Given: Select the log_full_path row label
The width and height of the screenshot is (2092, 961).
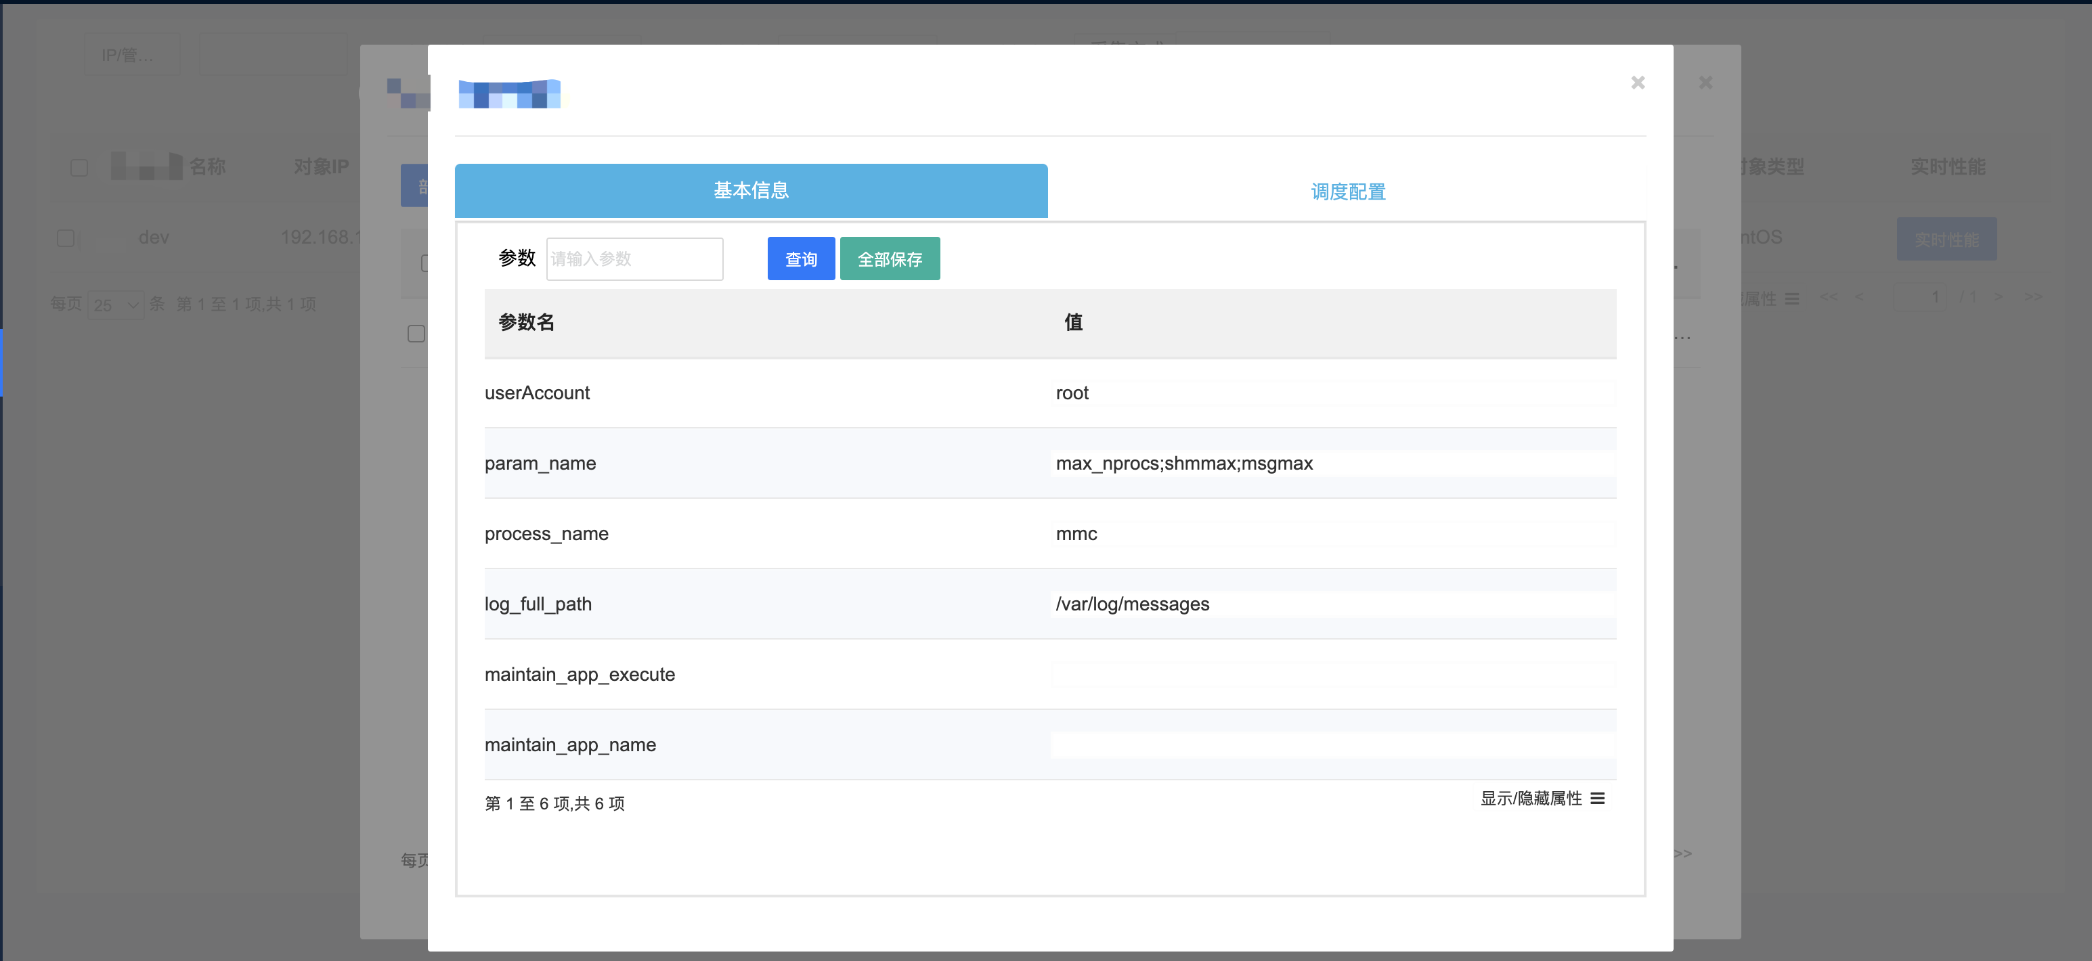Looking at the screenshot, I should pyautogui.click(x=538, y=604).
